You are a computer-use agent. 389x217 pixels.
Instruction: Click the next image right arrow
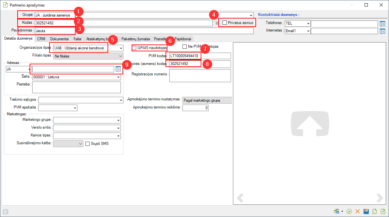[x=380, y=198]
